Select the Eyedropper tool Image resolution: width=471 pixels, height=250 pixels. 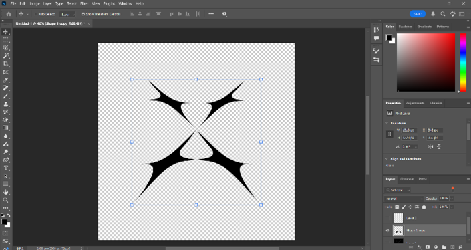[6, 80]
